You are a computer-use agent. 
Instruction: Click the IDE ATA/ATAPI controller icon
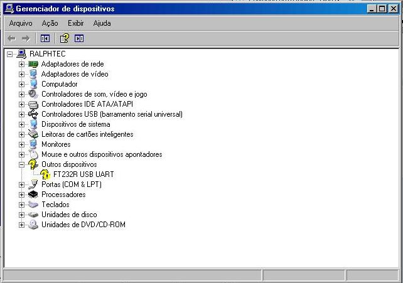(x=33, y=104)
